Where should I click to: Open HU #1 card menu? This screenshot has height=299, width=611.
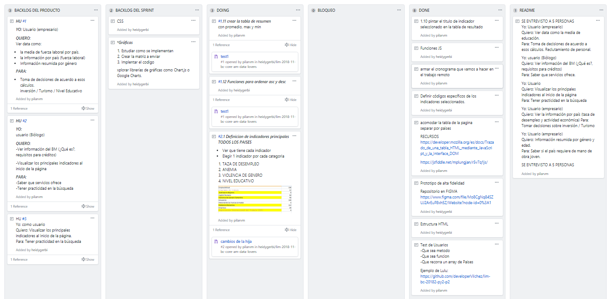click(x=92, y=20)
